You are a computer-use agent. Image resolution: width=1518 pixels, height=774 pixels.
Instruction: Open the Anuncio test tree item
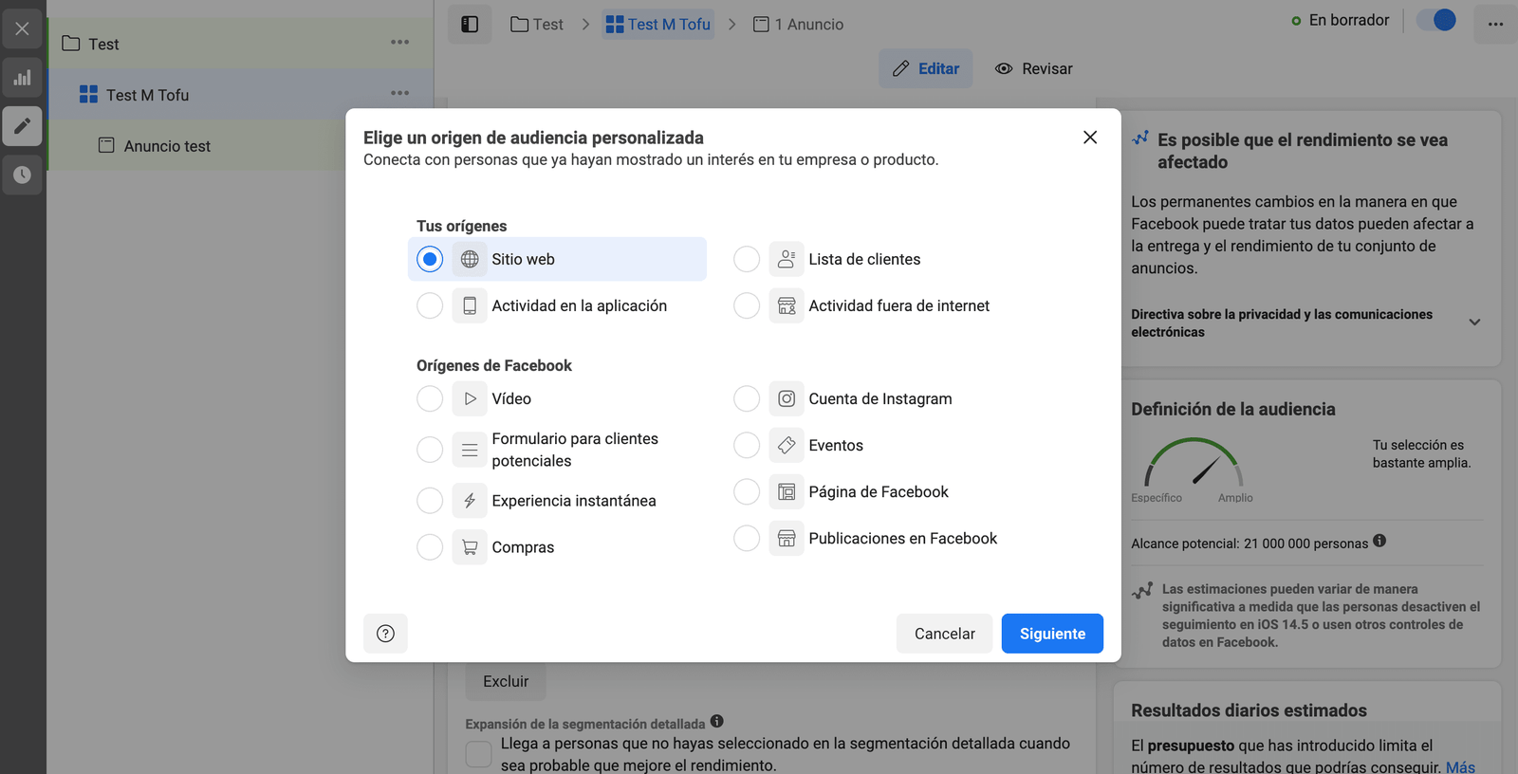coord(167,146)
